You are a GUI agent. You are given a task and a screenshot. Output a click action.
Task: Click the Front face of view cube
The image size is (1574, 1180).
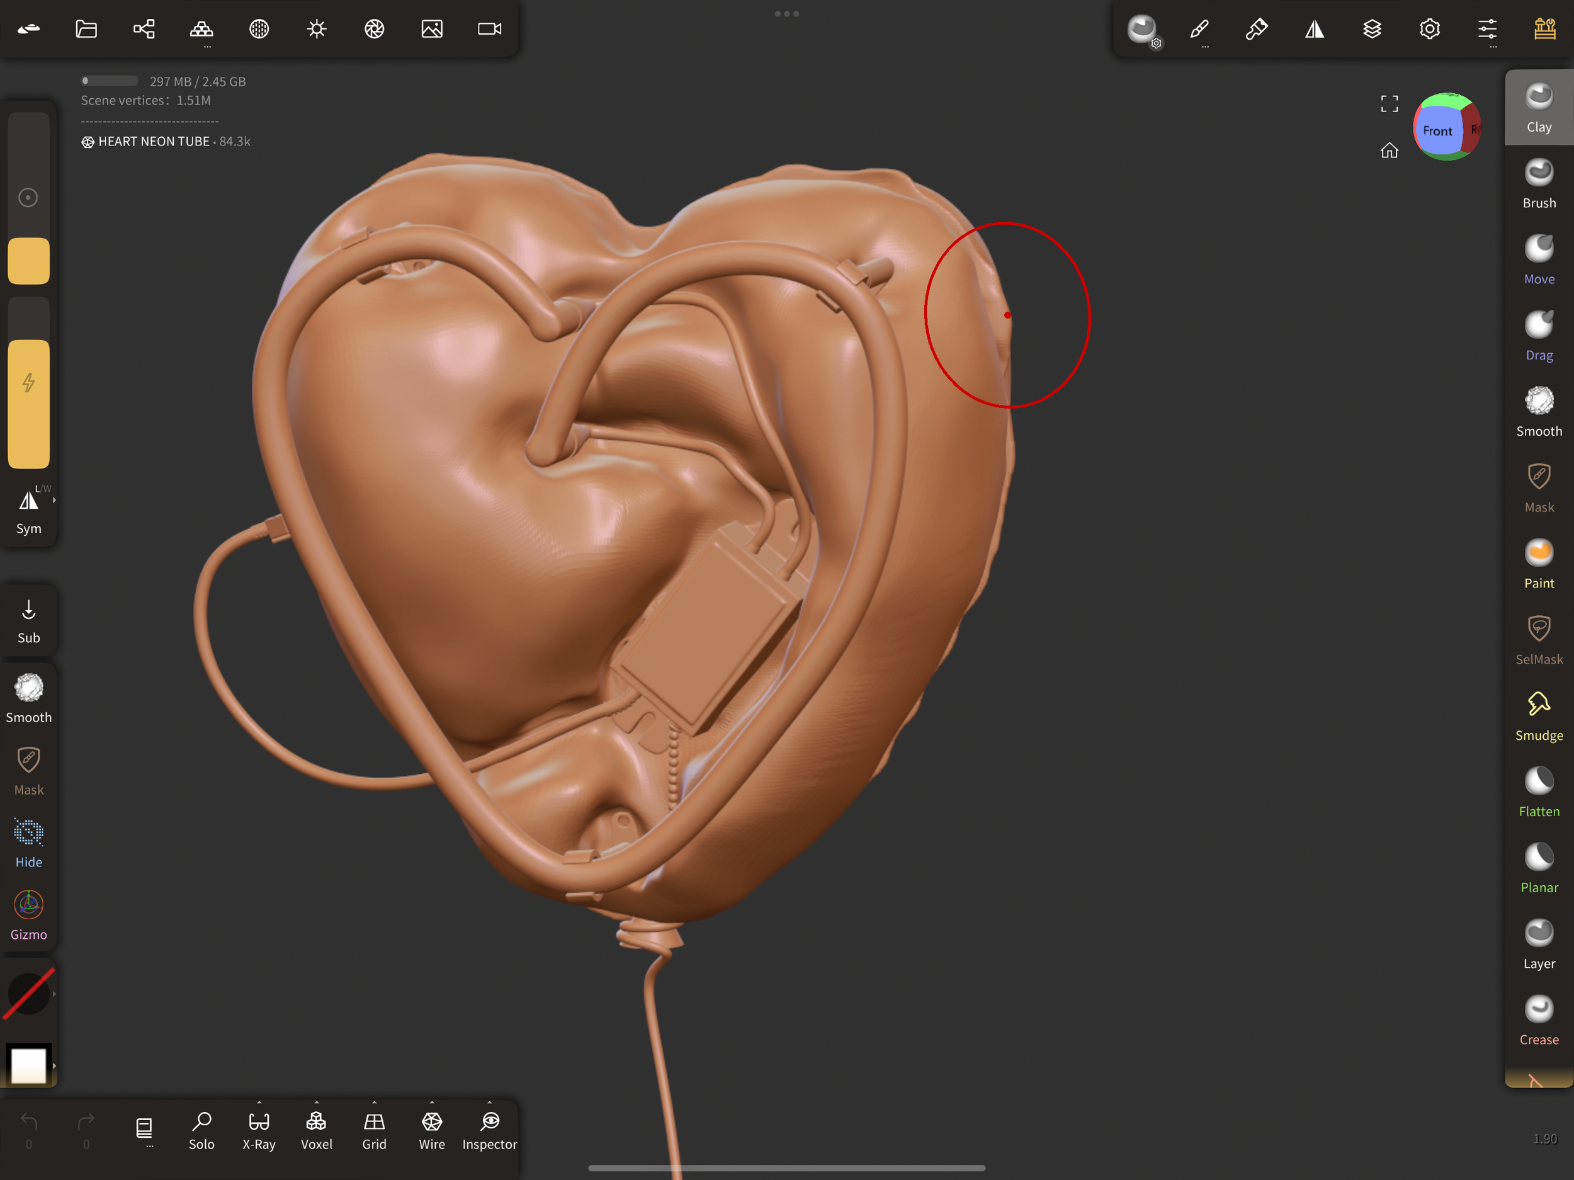coord(1437,131)
